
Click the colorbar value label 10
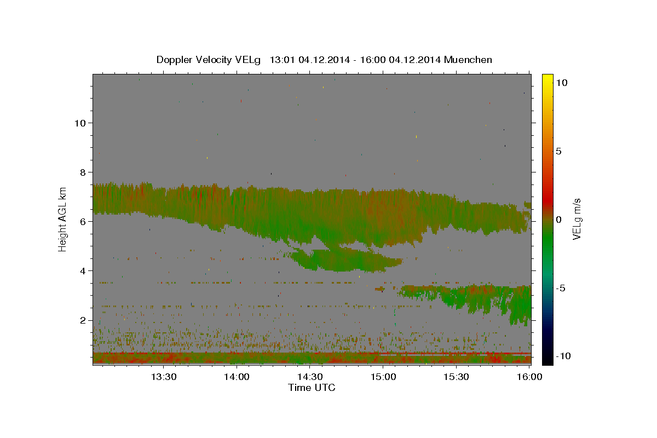pyautogui.click(x=562, y=82)
